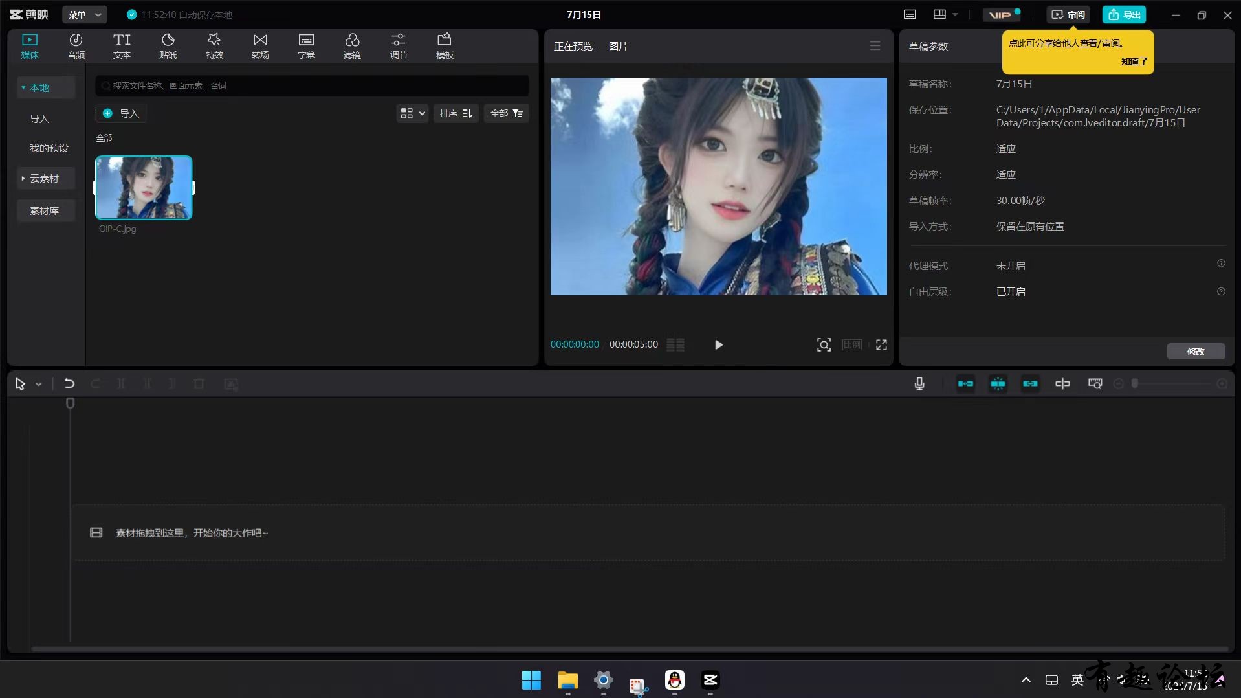Open the preview panel hamburger menu
Image resolution: width=1241 pixels, height=698 pixels.
(875, 46)
